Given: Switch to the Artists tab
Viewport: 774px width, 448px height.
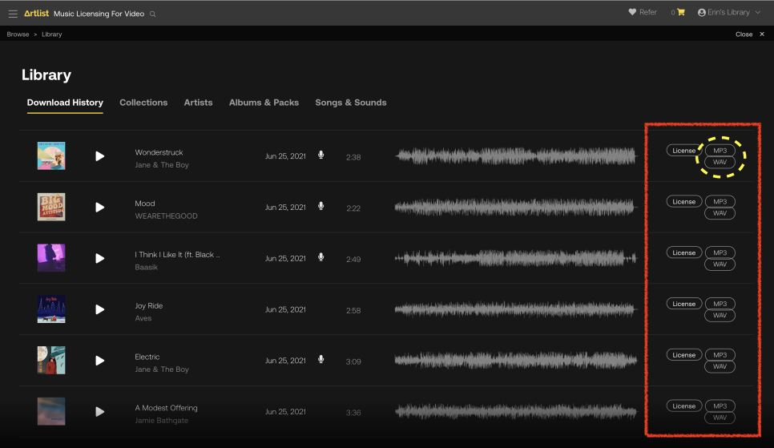Looking at the screenshot, I should point(198,103).
